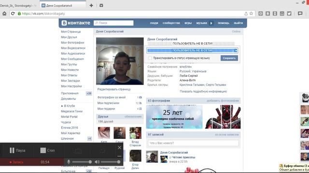This screenshot has width=309, height=173.
Task: Open 'Мои Новости' in sidebar
Action: pos(70,70)
